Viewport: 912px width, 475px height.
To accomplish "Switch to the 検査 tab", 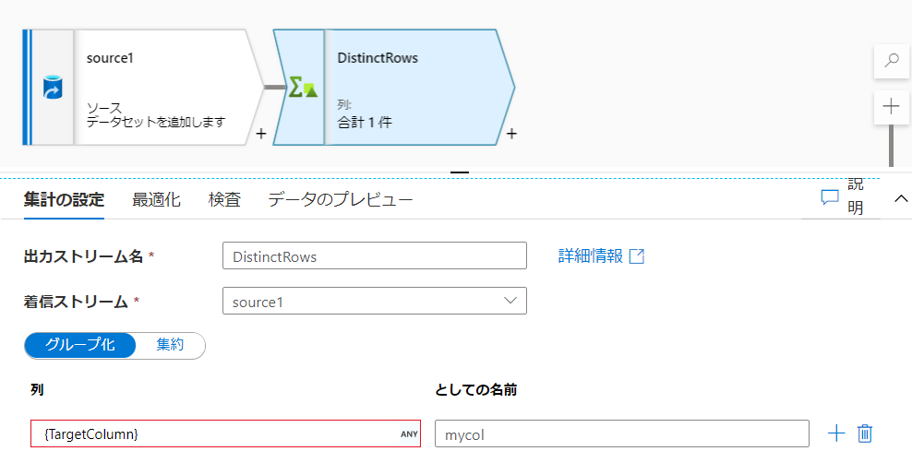I will click(224, 200).
